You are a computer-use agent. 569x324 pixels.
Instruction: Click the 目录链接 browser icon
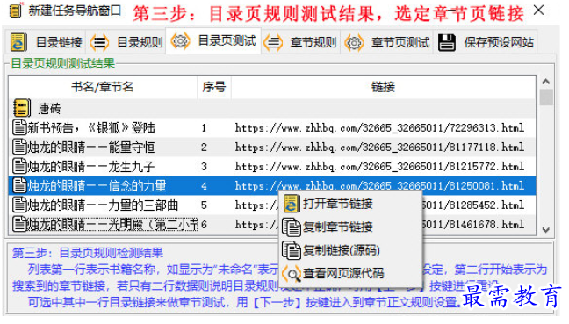[18, 42]
